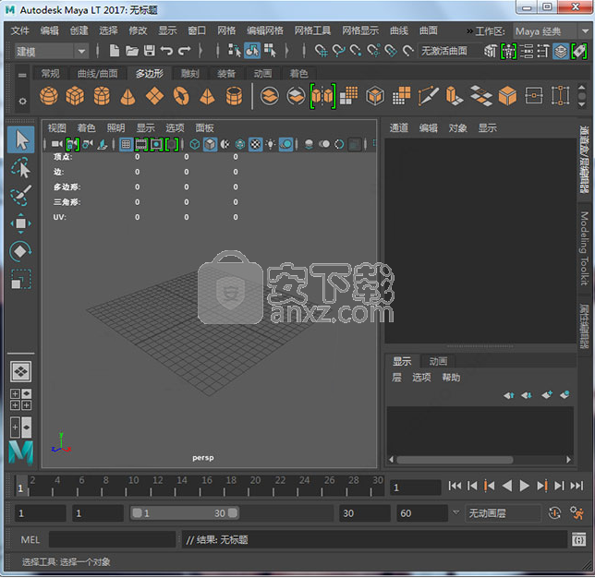Open the Script Editor icon
595x578 pixels.
coord(578,539)
